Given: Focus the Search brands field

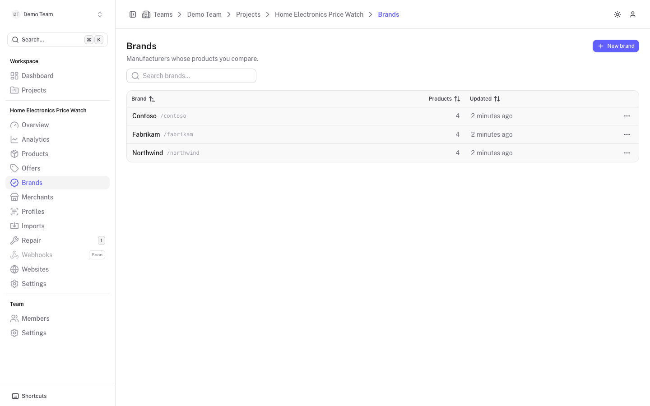Looking at the screenshot, I should (x=191, y=76).
